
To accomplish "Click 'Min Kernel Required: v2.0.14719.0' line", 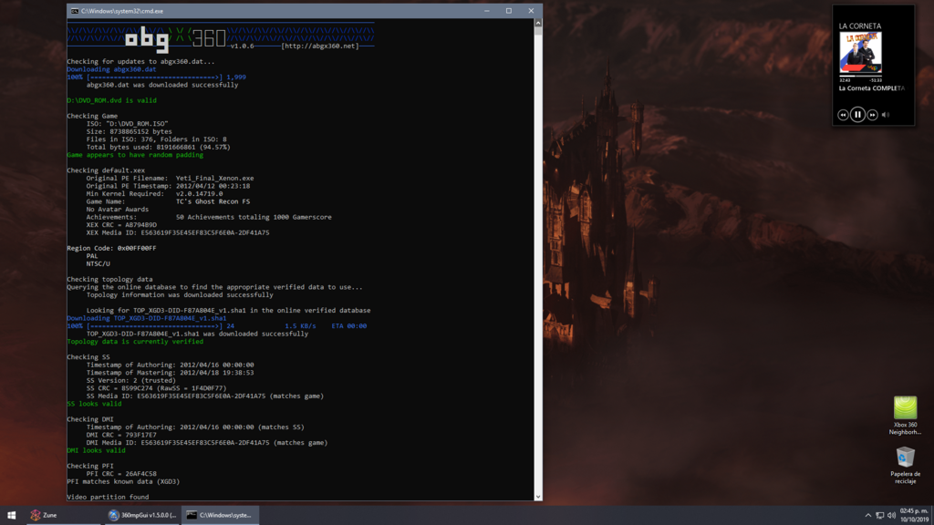I will click(x=154, y=193).
